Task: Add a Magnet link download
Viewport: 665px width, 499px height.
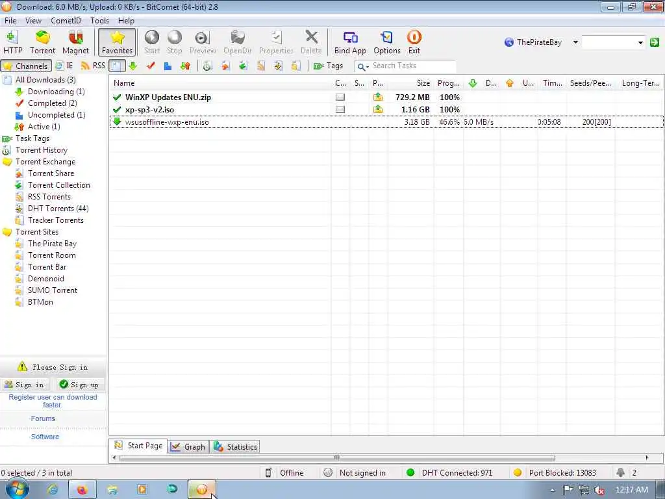Action: [x=75, y=42]
